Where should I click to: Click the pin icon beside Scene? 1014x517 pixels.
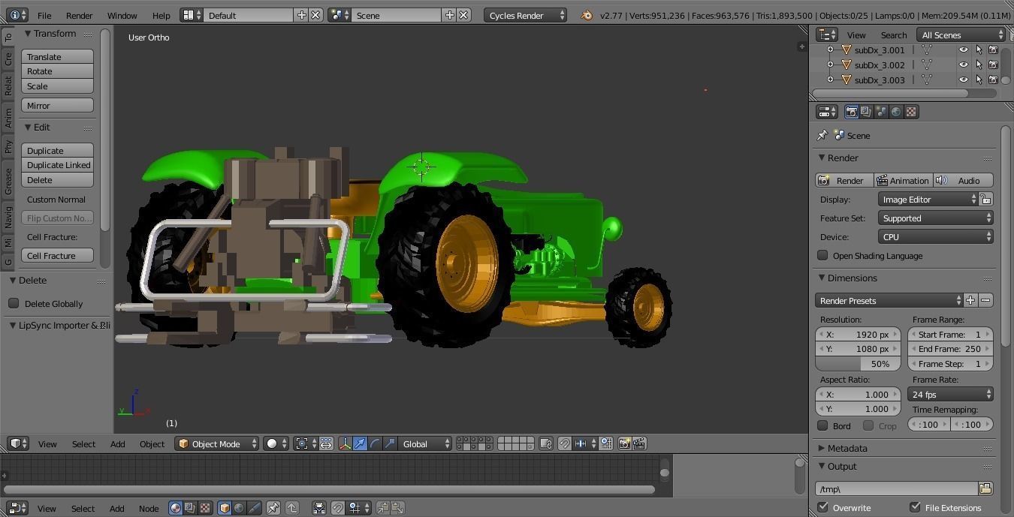point(822,135)
